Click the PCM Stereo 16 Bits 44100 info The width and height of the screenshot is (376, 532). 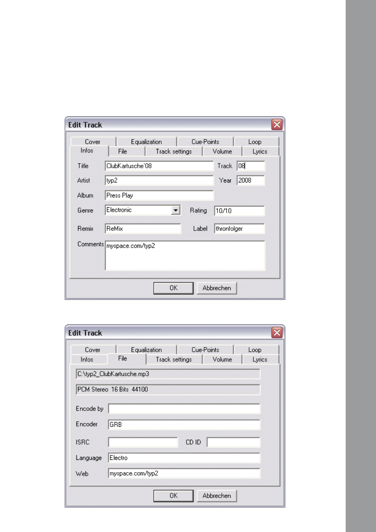(168, 389)
